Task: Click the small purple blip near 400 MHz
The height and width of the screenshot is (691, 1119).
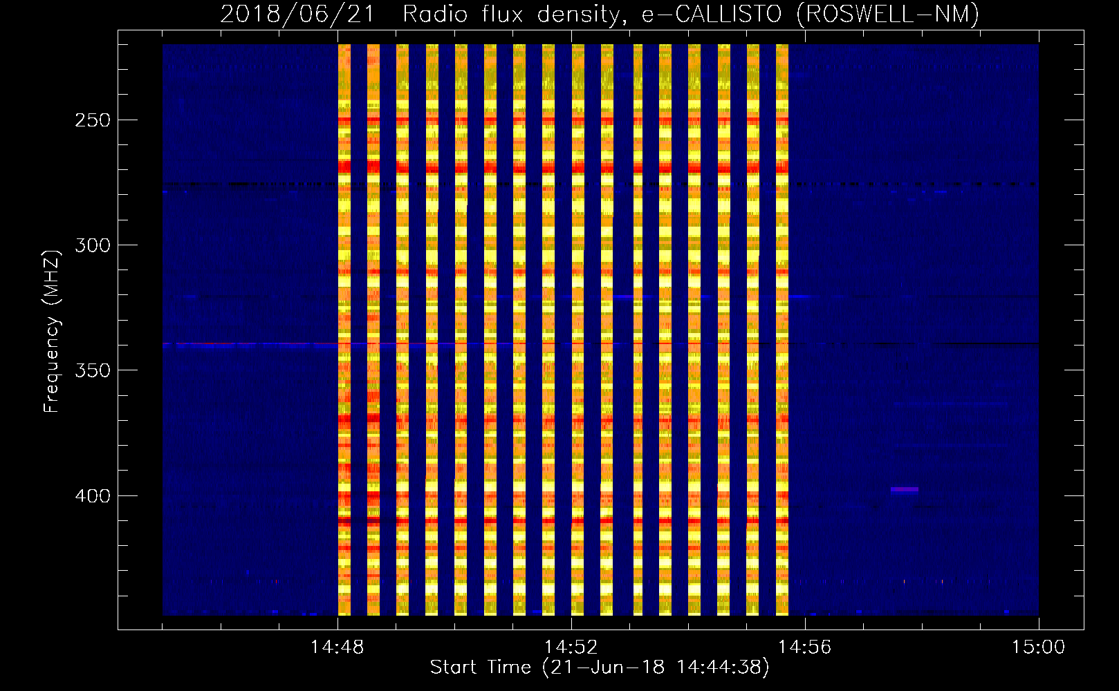Action: click(905, 490)
